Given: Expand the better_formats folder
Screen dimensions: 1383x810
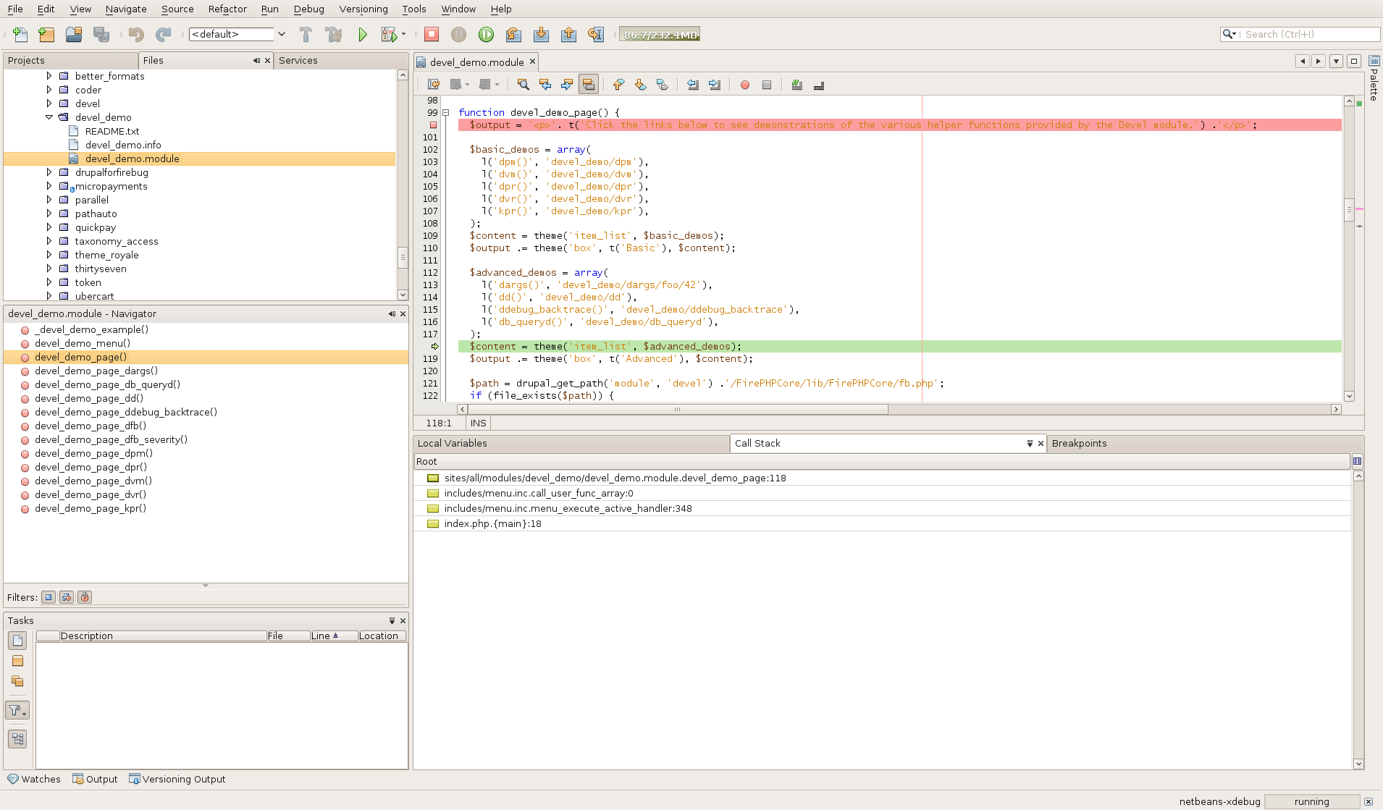Looking at the screenshot, I should coord(49,76).
